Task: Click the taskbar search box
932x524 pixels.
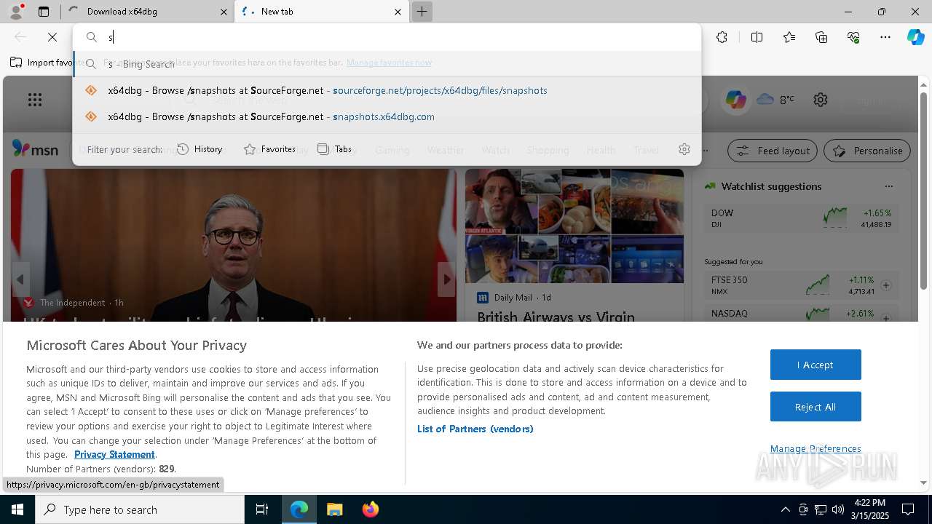Action: (x=140, y=509)
